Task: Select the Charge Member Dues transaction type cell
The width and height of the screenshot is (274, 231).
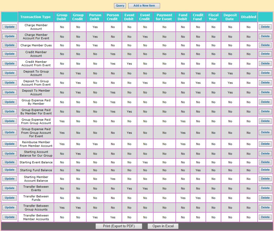Action: (36, 45)
